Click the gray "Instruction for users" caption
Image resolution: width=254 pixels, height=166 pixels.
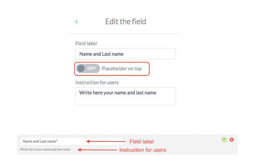[97, 82]
